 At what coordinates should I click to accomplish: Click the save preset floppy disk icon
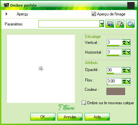click(110, 24)
